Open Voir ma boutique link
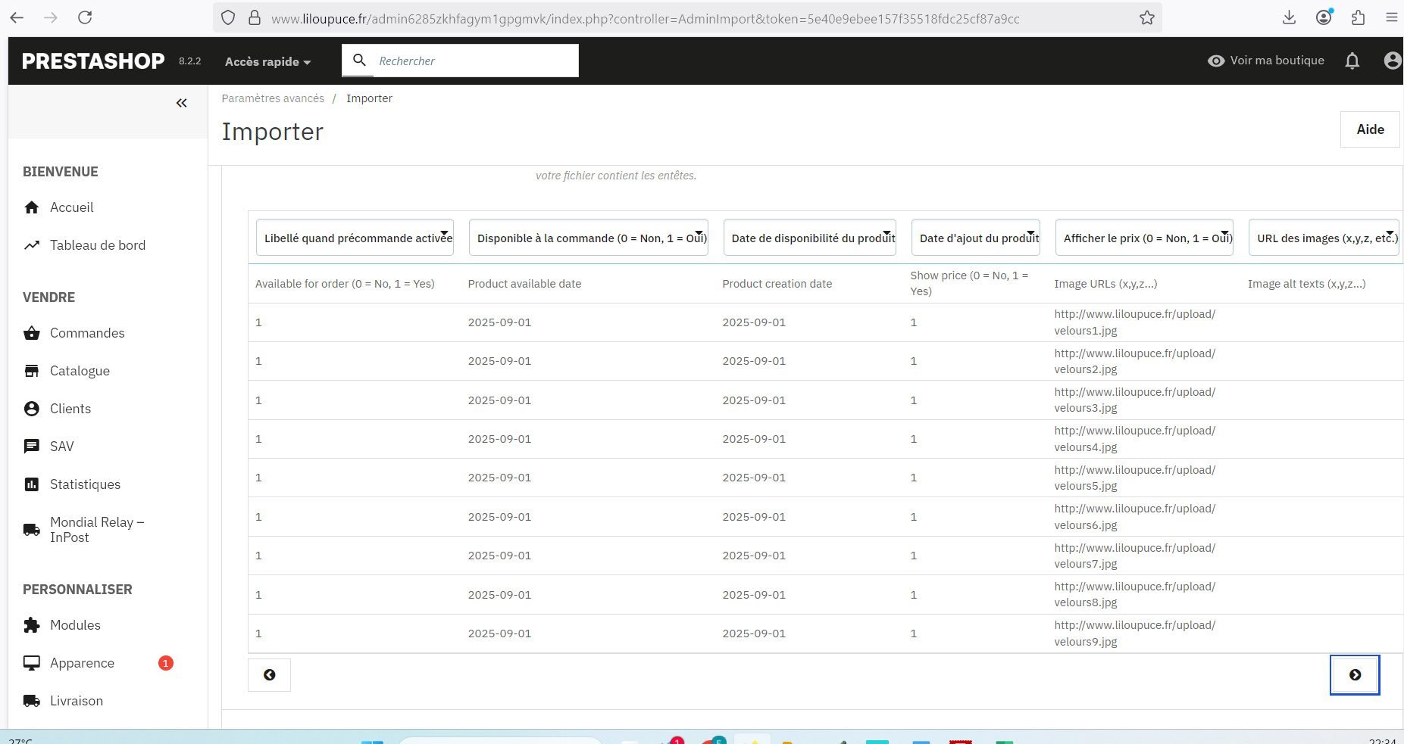Viewport: 1404px width, 744px height. [1266, 61]
